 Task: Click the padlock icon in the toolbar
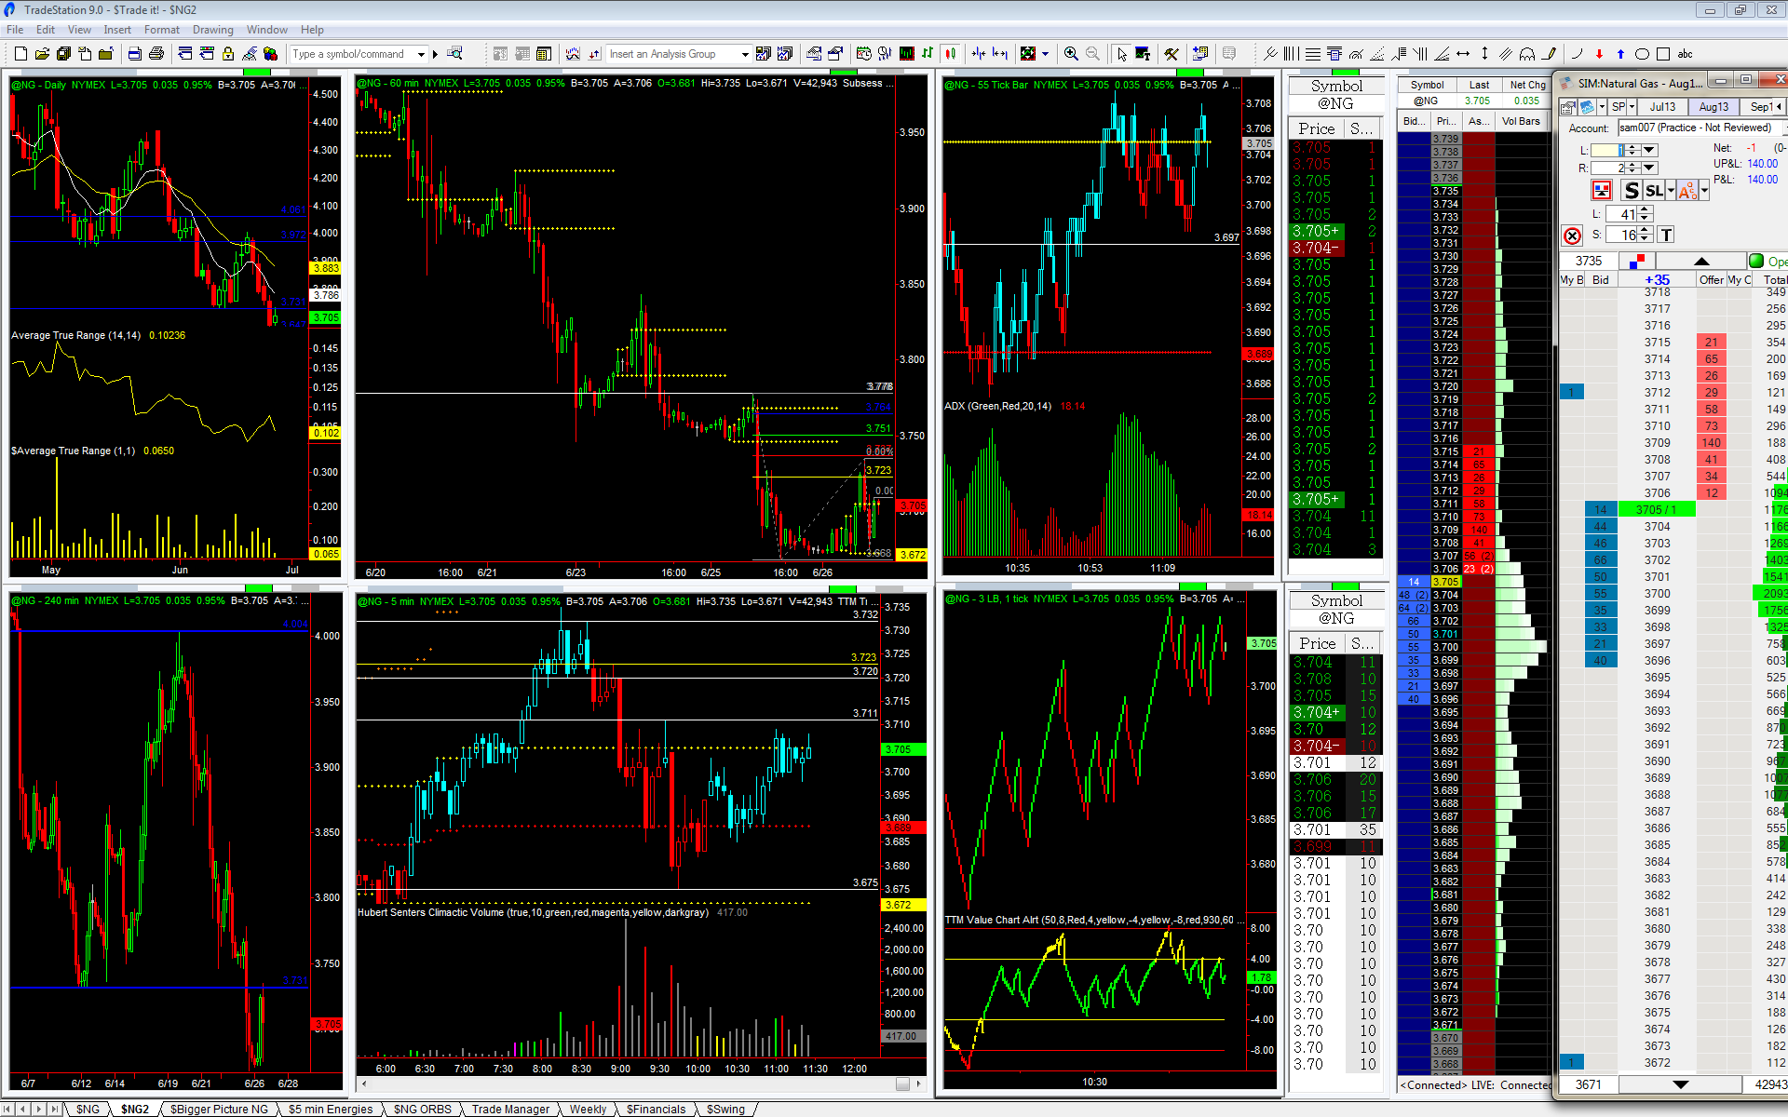[227, 54]
